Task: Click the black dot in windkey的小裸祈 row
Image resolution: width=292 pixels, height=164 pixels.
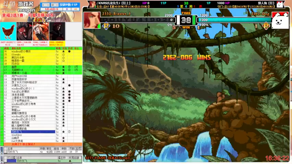Action: pos(69,51)
